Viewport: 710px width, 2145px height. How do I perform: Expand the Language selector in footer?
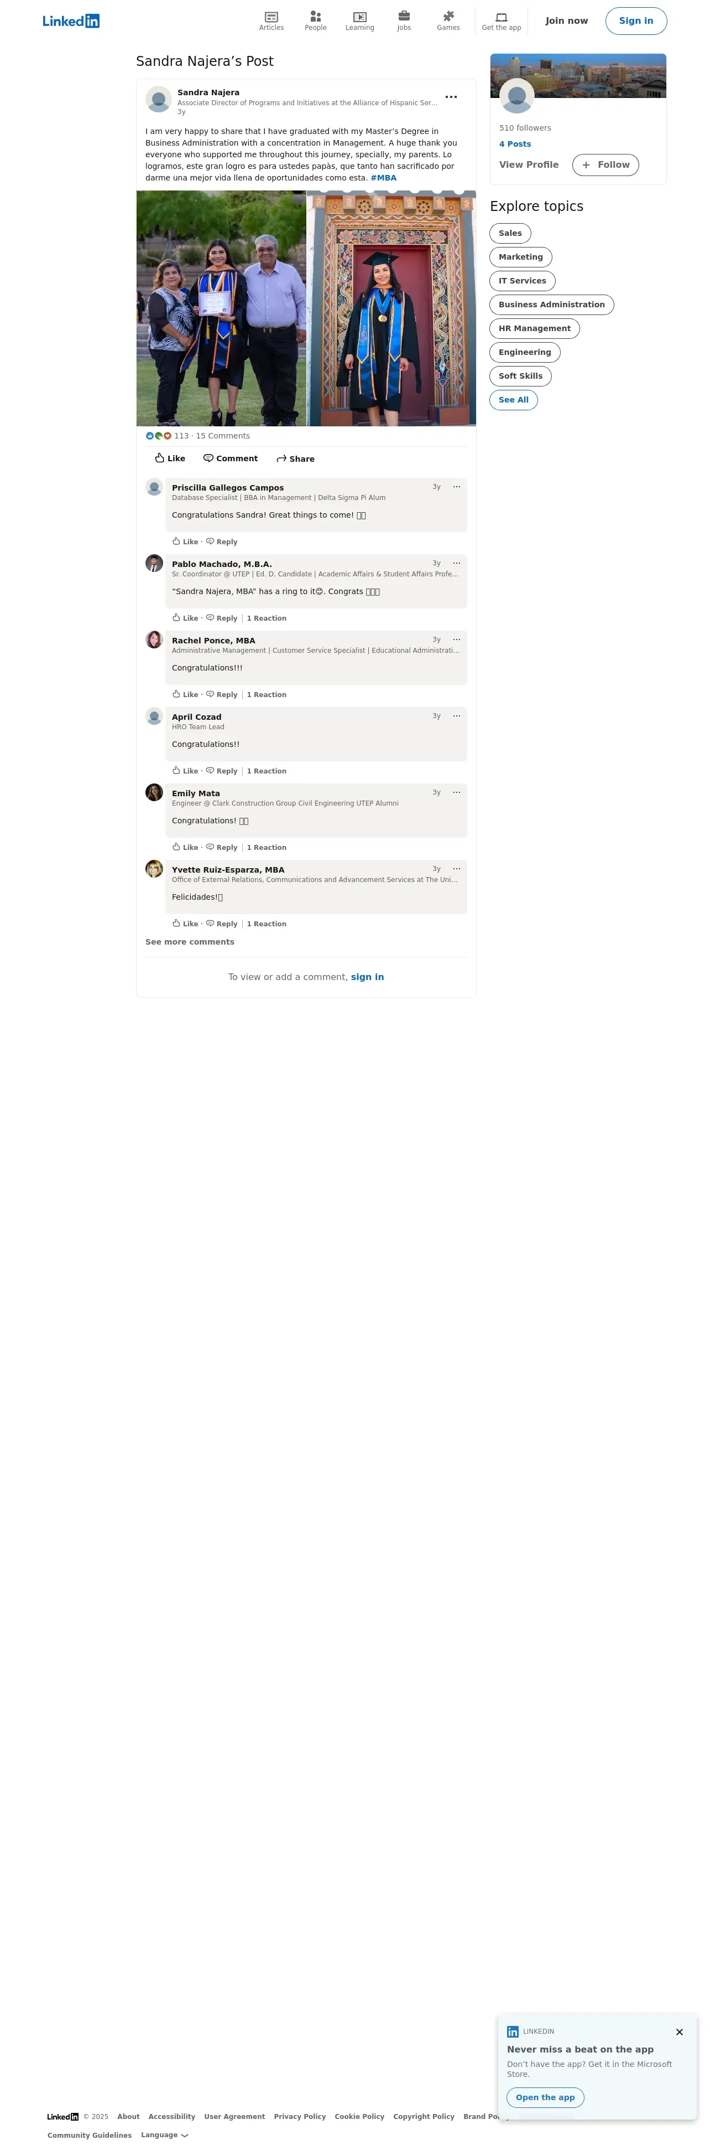point(165,2135)
